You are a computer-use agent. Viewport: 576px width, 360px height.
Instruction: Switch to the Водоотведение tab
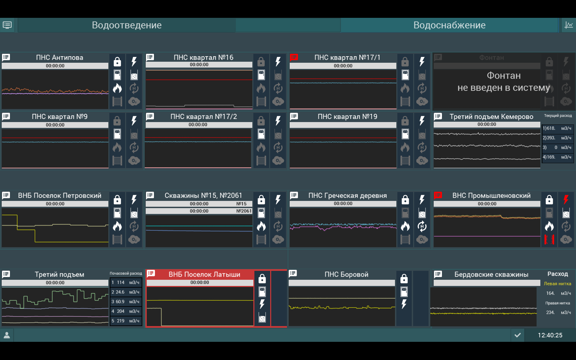pos(127,25)
